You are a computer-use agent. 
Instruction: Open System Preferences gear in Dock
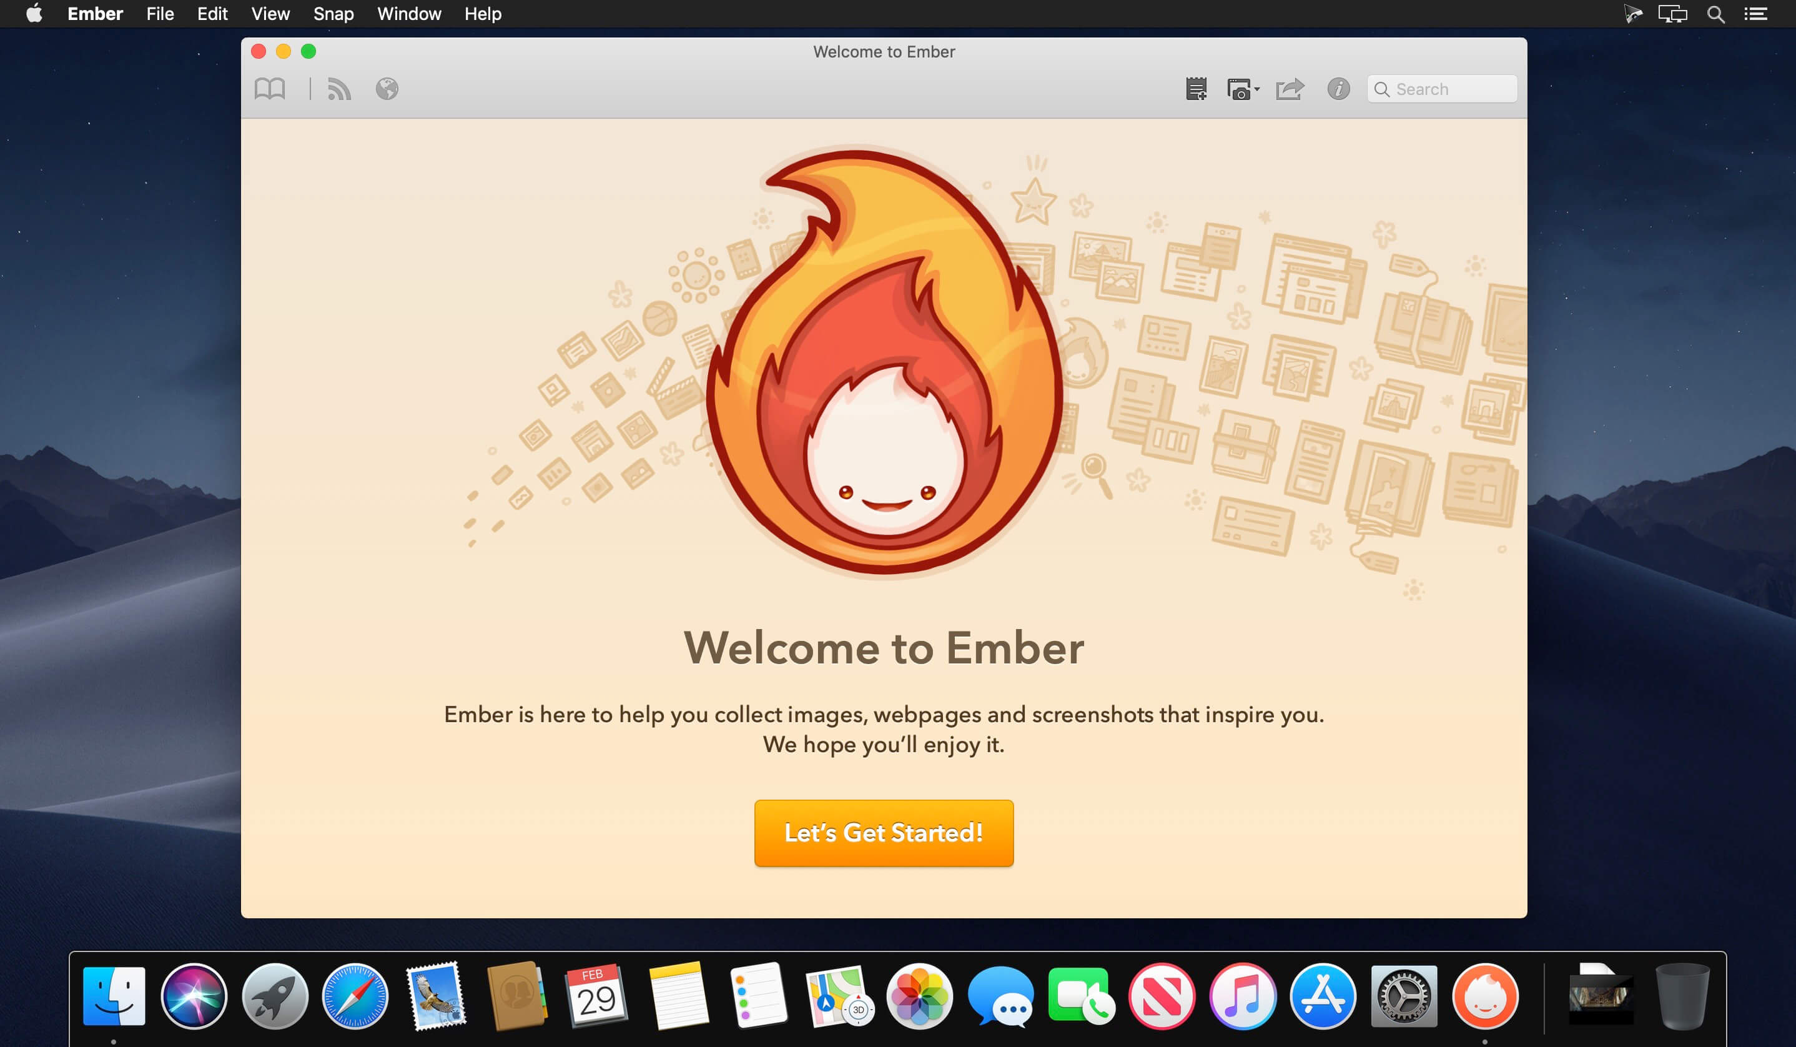(1403, 996)
